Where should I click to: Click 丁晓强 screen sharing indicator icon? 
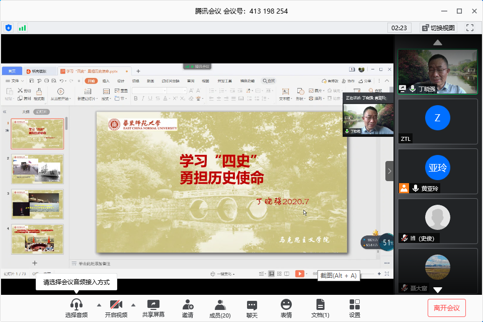(x=403, y=89)
